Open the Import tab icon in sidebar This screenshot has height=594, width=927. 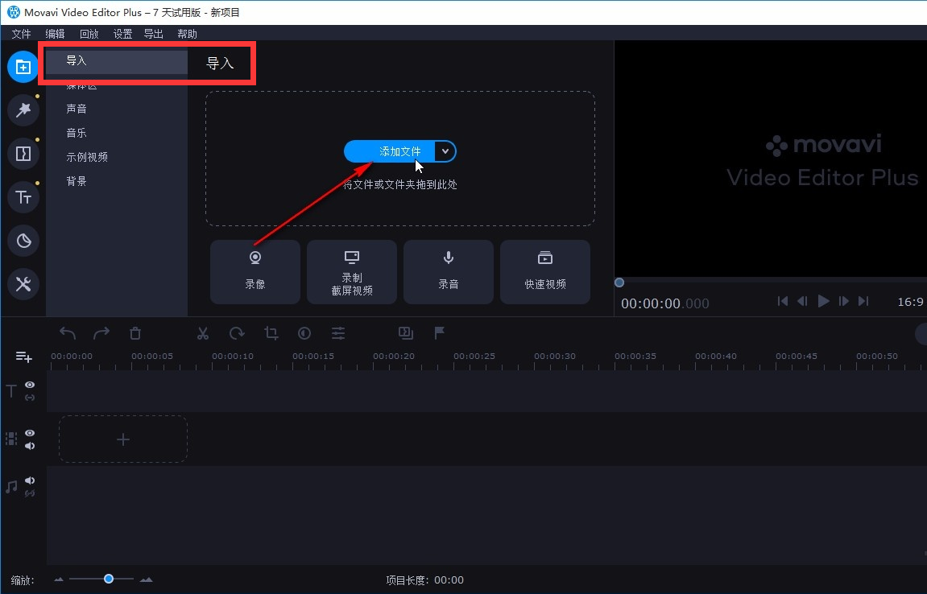pyautogui.click(x=23, y=67)
